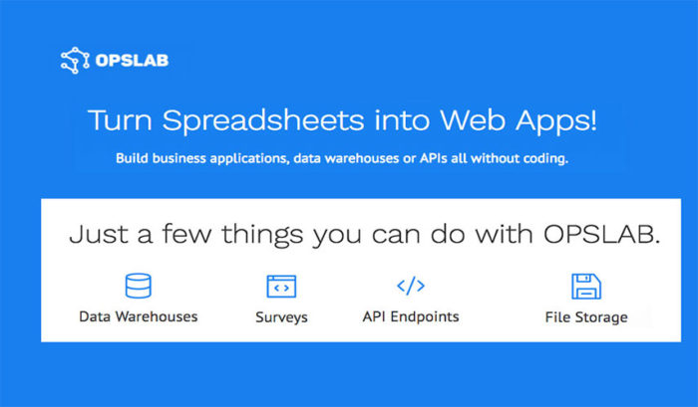
Task: Click the words Web Apps in the headline
Action: point(519,120)
